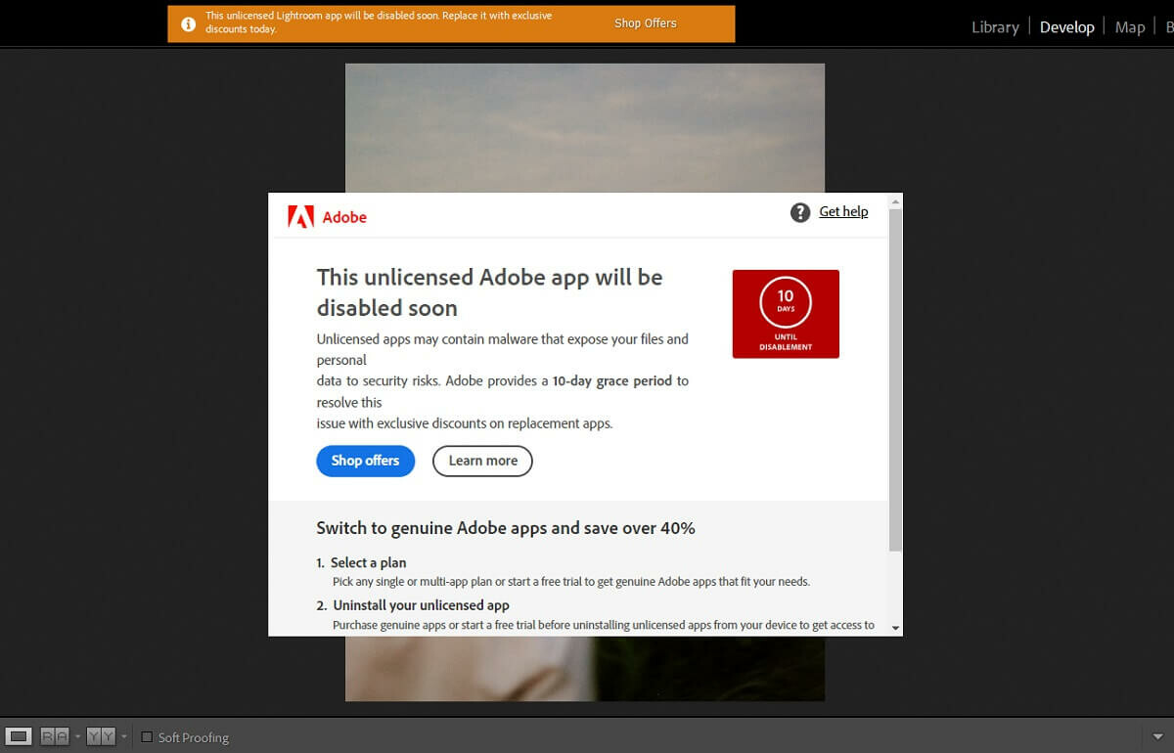This screenshot has height=753, width=1174.
Task: Click the orange banner warning message text
Action: point(379,22)
